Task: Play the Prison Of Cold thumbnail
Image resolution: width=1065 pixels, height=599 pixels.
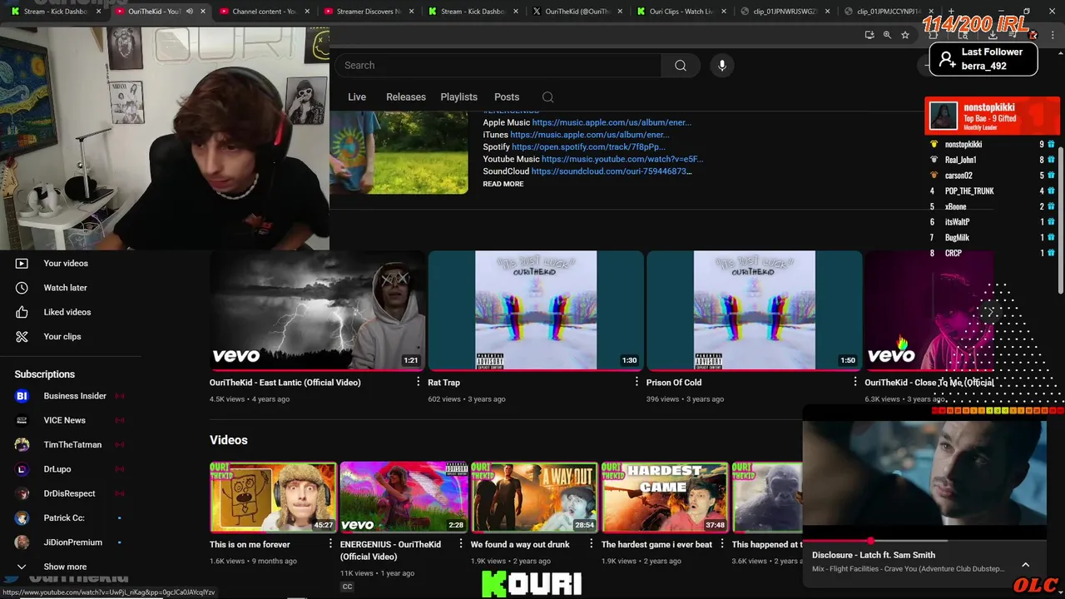Action: point(755,310)
